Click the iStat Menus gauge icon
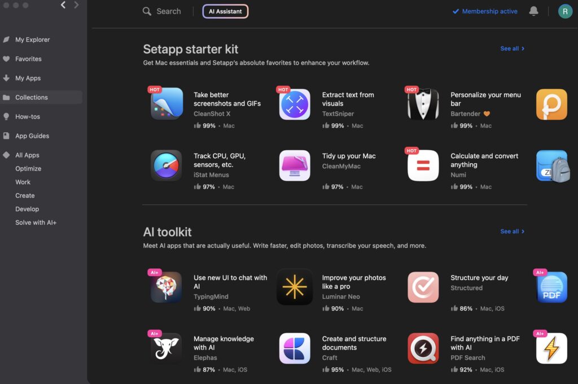The width and height of the screenshot is (578, 384). pyautogui.click(x=167, y=165)
